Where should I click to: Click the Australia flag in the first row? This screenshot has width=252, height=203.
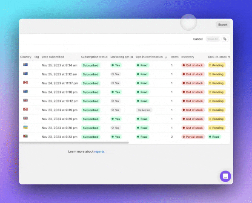tap(26, 64)
